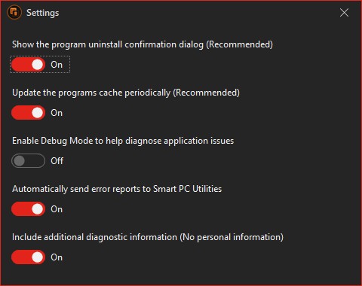
Task: Click the Smart PC Utilities app icon
Action: click(14, 12)
